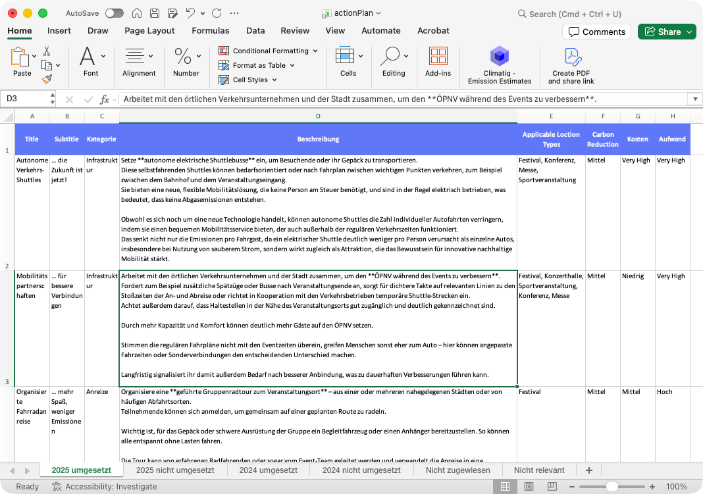Expand the formula bar

[x=694, y=99]
